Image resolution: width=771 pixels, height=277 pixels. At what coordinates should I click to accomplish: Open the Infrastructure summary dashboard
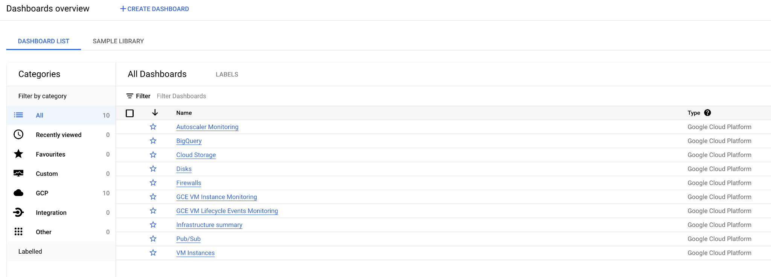click(209, 225)
